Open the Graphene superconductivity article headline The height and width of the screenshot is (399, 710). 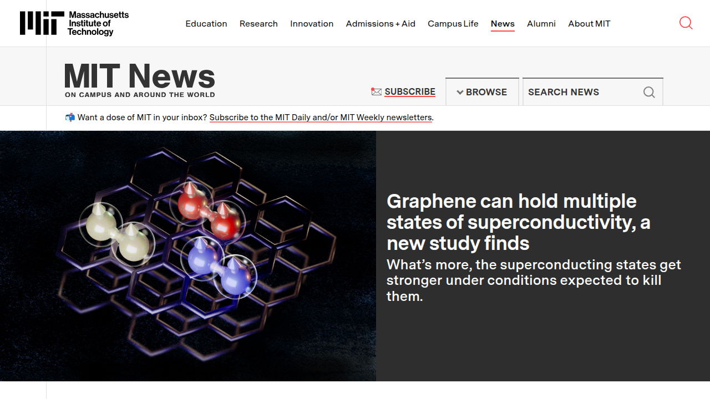(519, 222)
